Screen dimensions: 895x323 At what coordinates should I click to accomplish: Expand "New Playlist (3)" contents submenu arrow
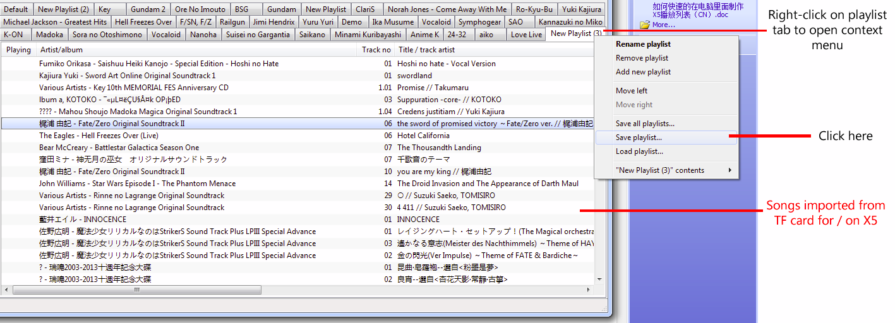pyautogui.click(x=731, y=170)
